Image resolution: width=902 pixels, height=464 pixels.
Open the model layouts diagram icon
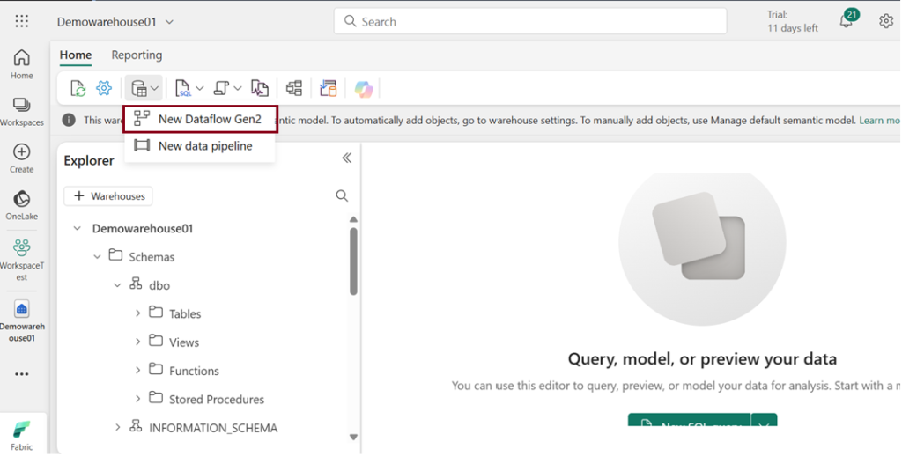click(294, 88)
